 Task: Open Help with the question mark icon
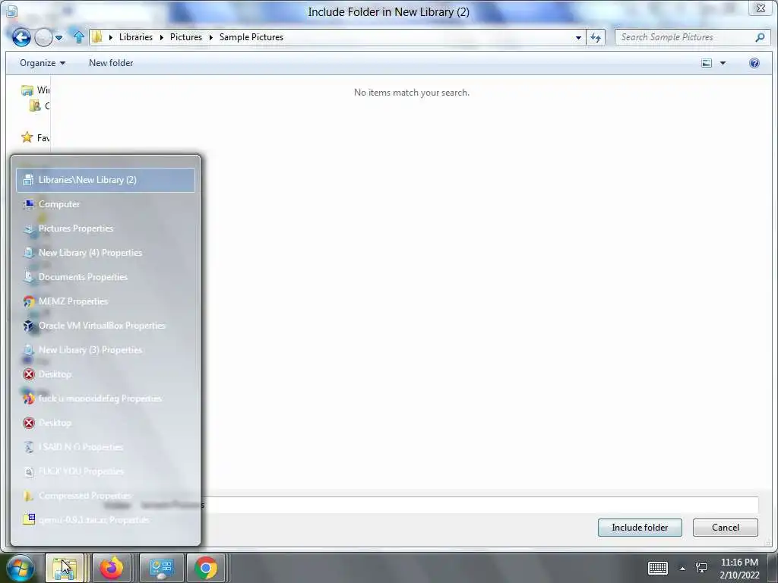(x=754, y=63)
